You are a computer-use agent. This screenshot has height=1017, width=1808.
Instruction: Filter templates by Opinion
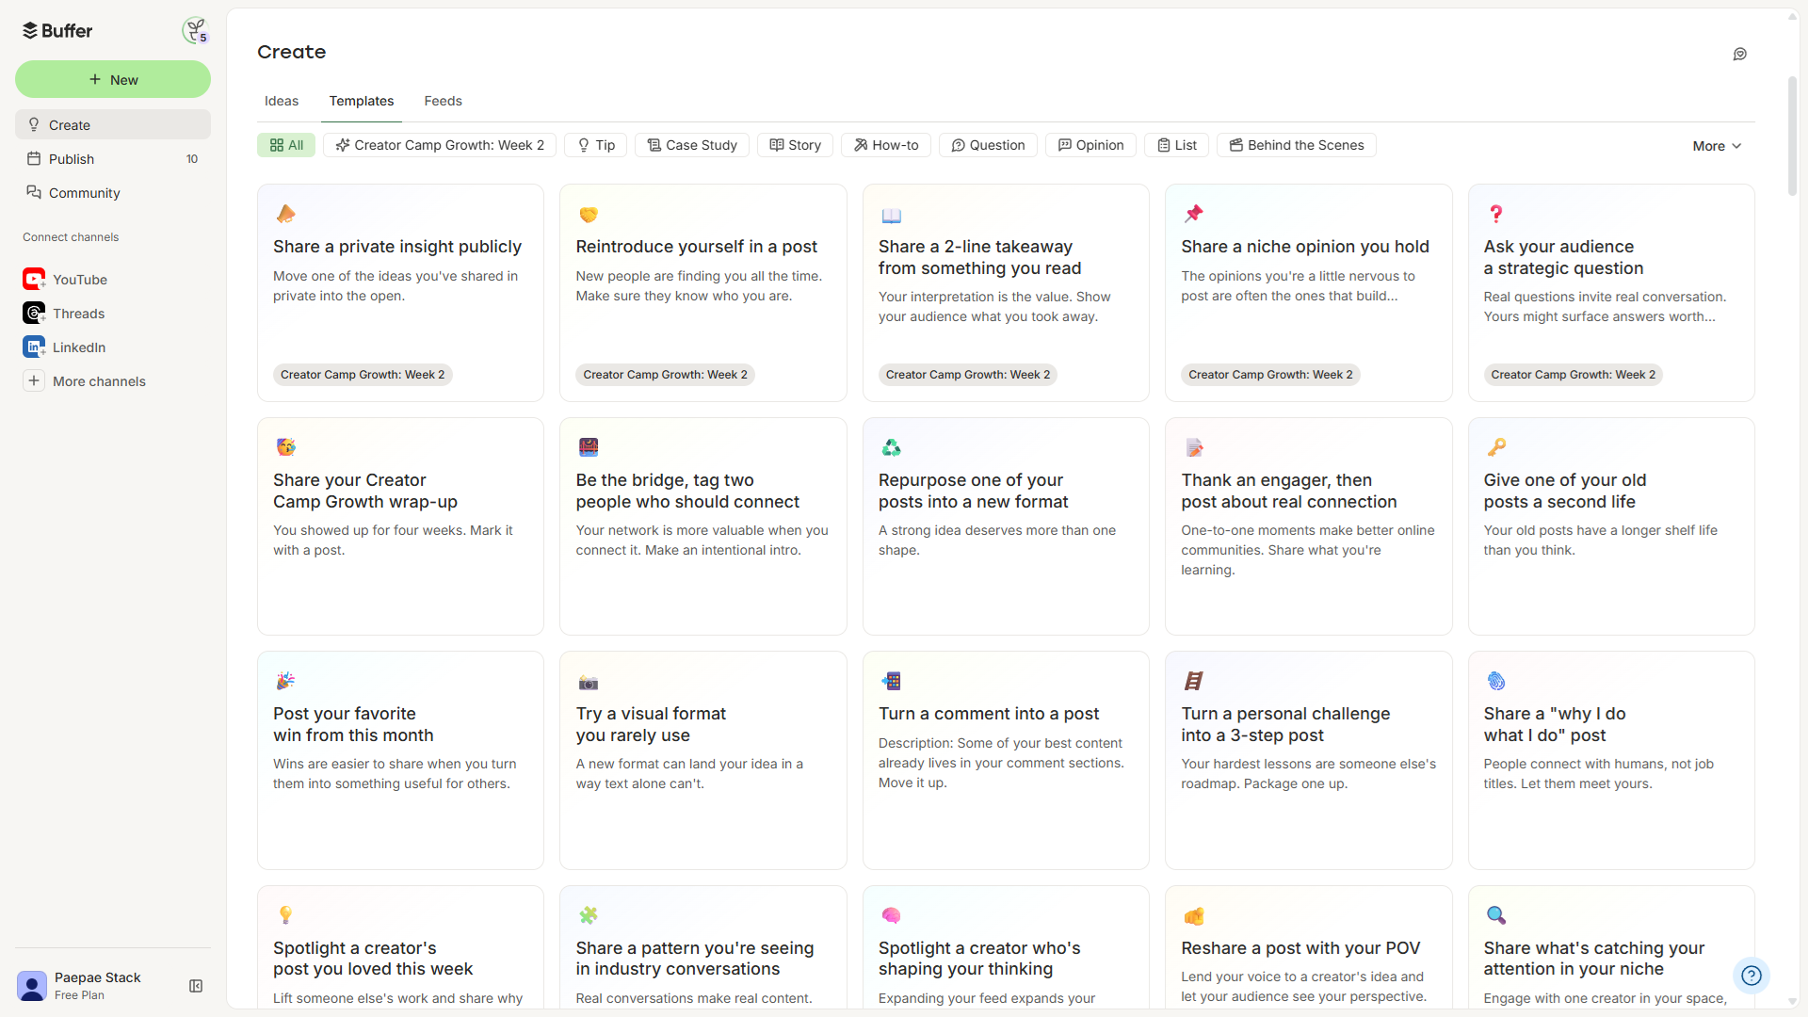(1090, 145)
